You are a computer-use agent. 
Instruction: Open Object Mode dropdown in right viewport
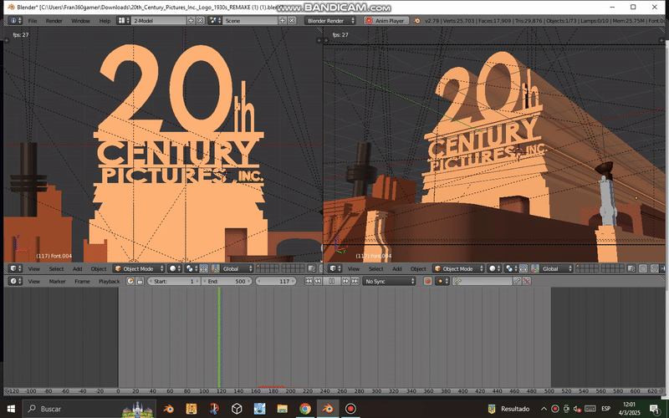point(457,268)
